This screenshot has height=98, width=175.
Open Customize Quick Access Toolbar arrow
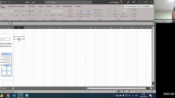(x=14, y=2)
